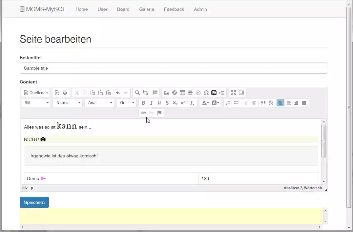Insert a horizontal line

pyautogui.click(x=190, y=93)
